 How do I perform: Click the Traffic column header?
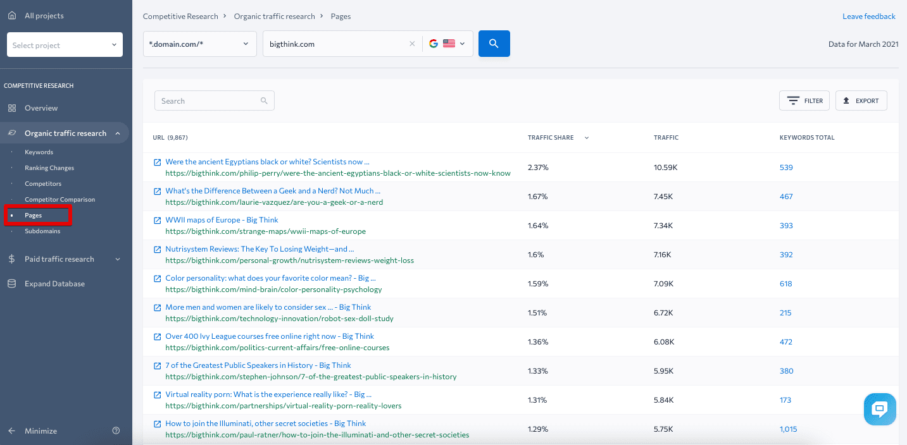tap(666, 138)
